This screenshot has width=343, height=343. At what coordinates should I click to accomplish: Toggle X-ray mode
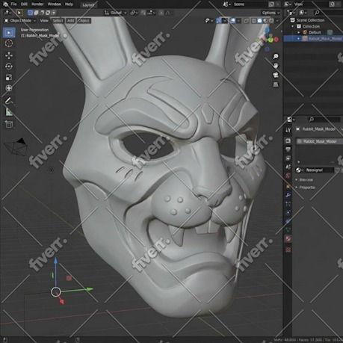(x=247, y=21)
